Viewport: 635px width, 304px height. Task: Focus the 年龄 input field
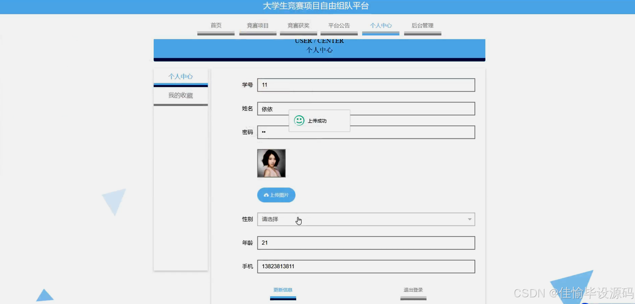pyautogui.click(x=366, y=243)
